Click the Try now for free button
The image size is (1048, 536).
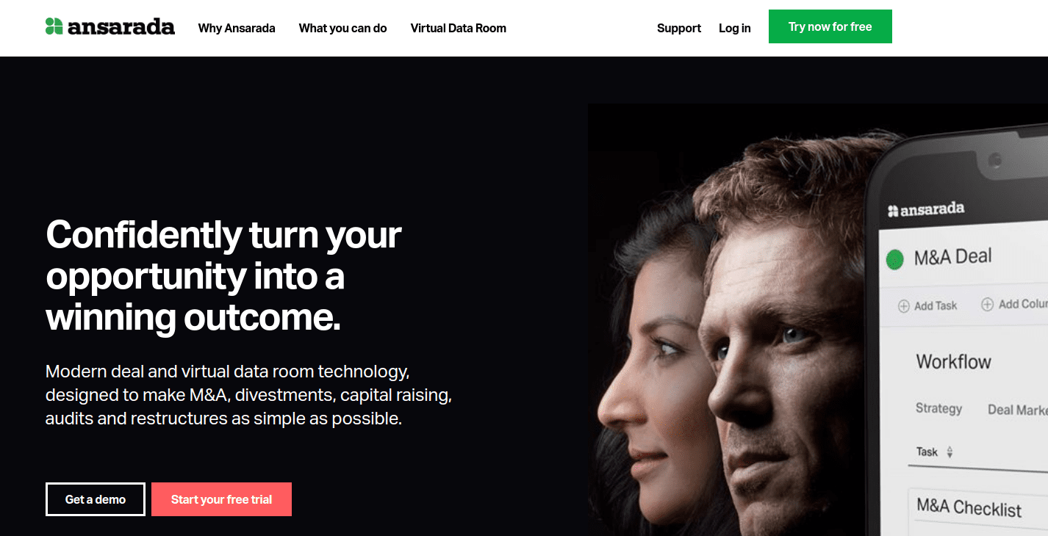830,26
